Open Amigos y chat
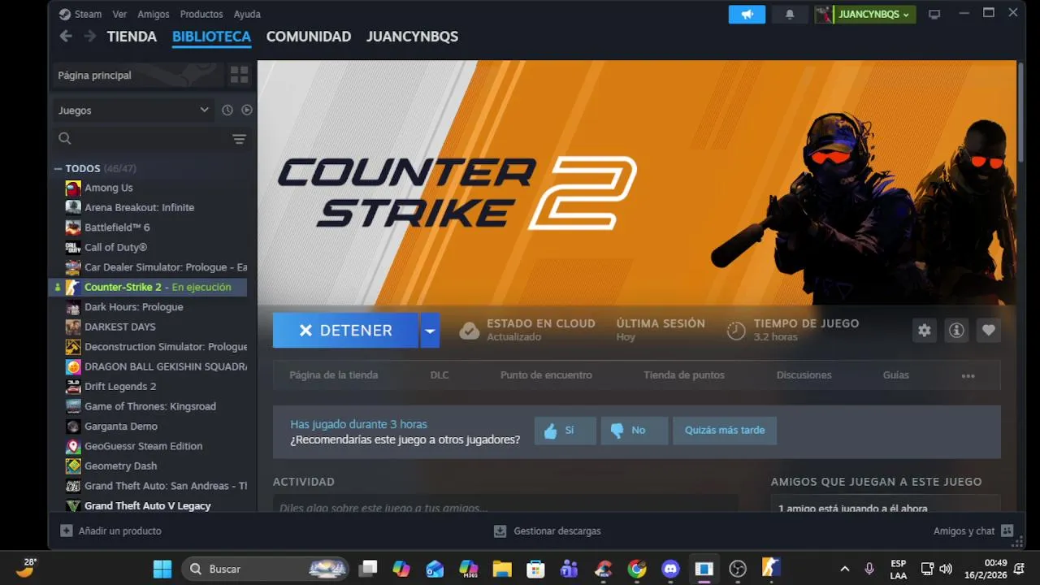 pyautogui.click(x=973, y=531)
